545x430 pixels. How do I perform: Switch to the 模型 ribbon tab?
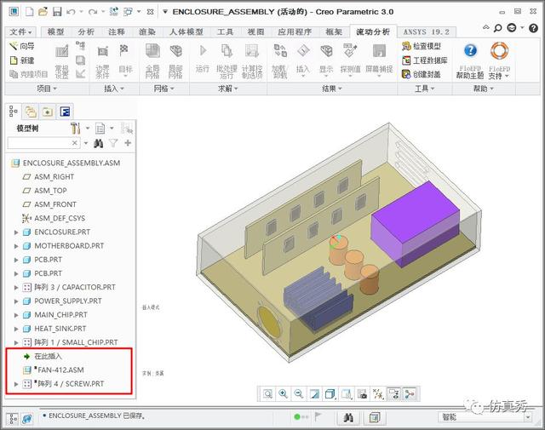click(55, 32)
